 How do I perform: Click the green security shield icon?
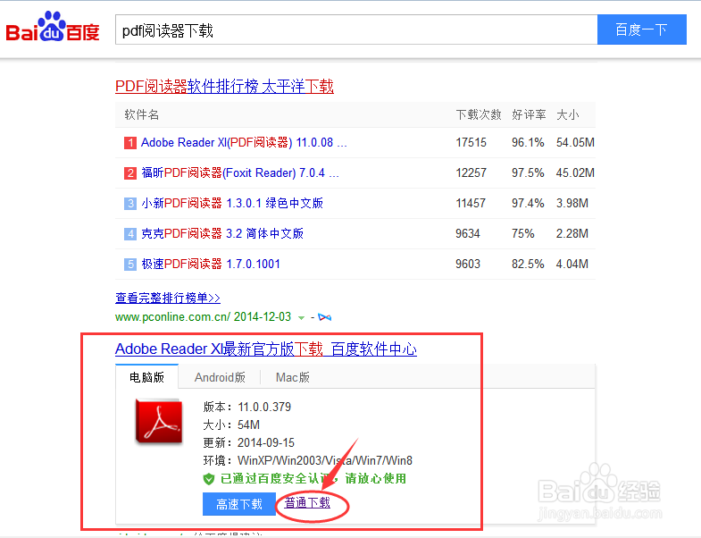click(x=209, y=479)
